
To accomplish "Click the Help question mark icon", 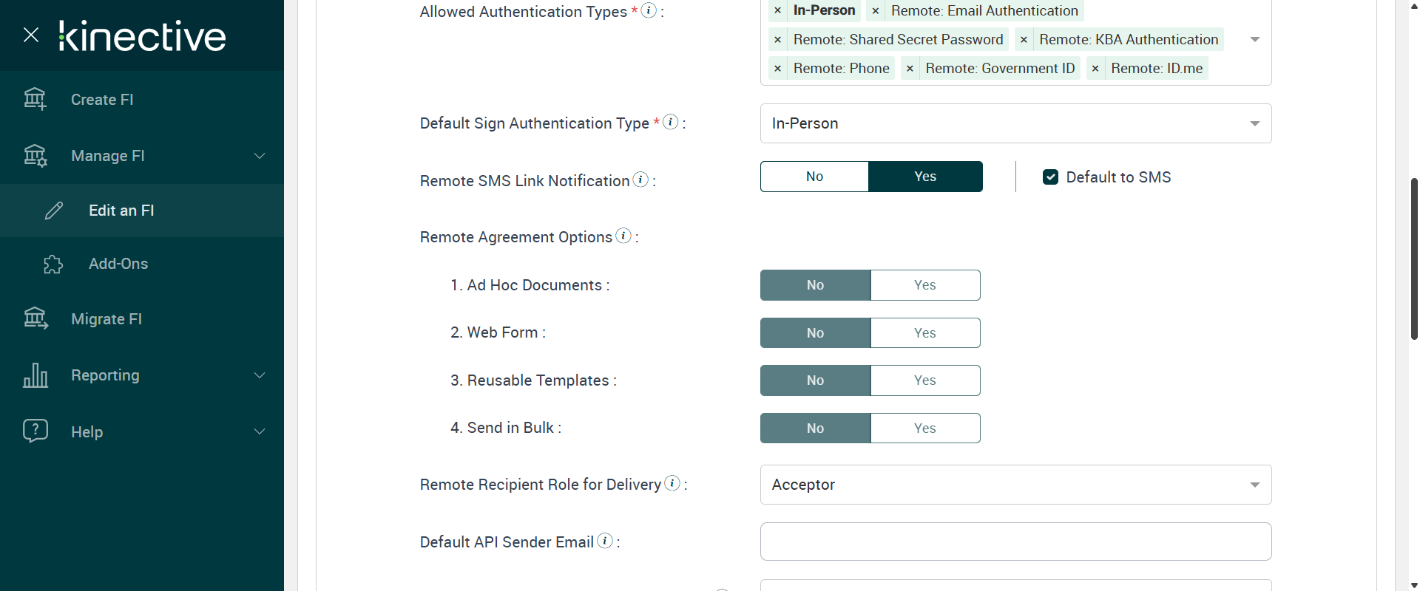I will pyautogui.click(x=35, y=431).
